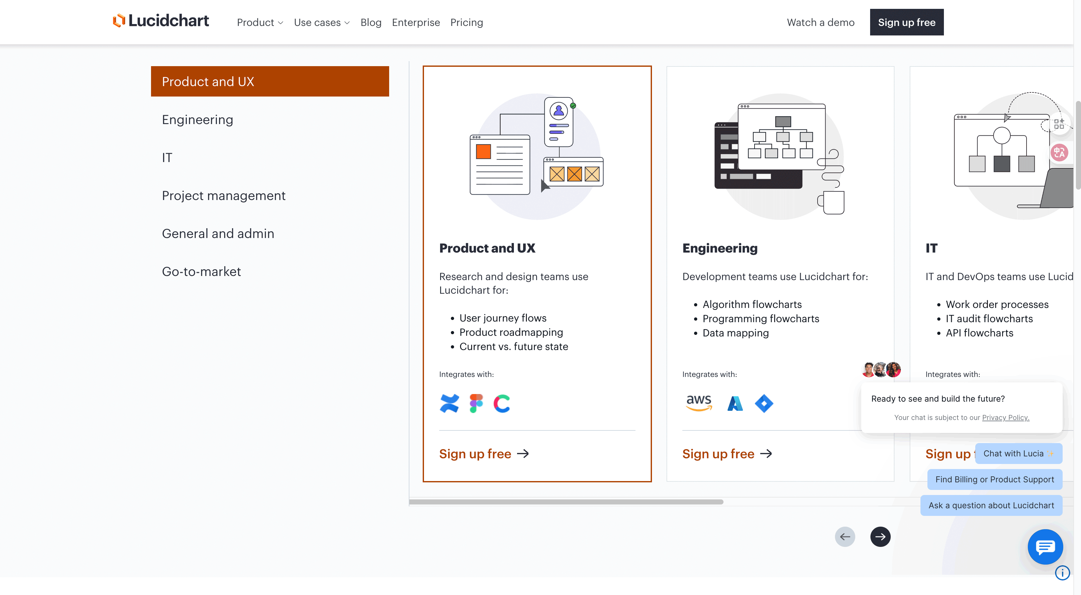Open the Blog page

(370, 22)
